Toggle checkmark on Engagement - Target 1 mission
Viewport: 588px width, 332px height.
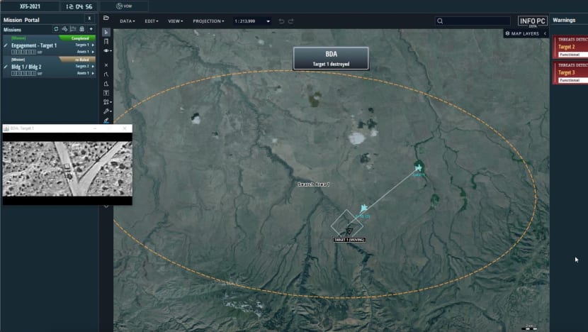[6, 45]
